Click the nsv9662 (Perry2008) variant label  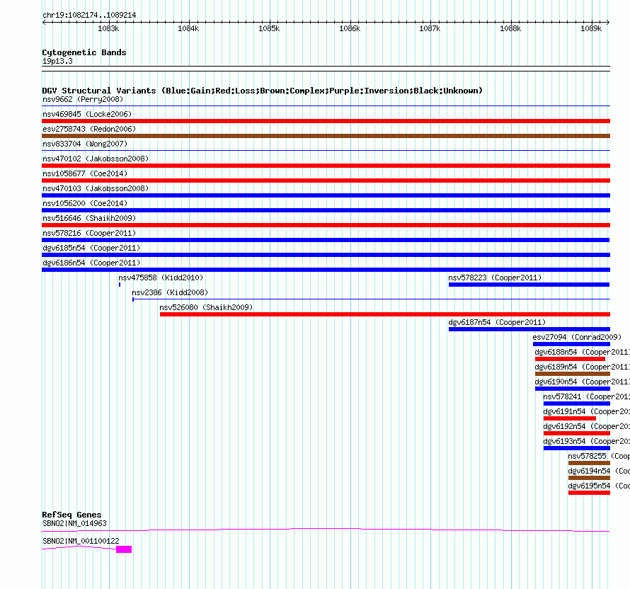[83, 99]
